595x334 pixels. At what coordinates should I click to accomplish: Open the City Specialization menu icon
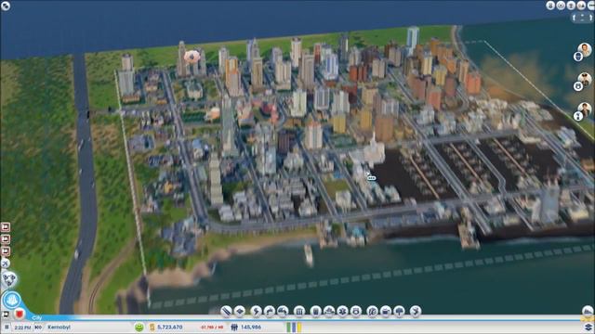(416, 312)
